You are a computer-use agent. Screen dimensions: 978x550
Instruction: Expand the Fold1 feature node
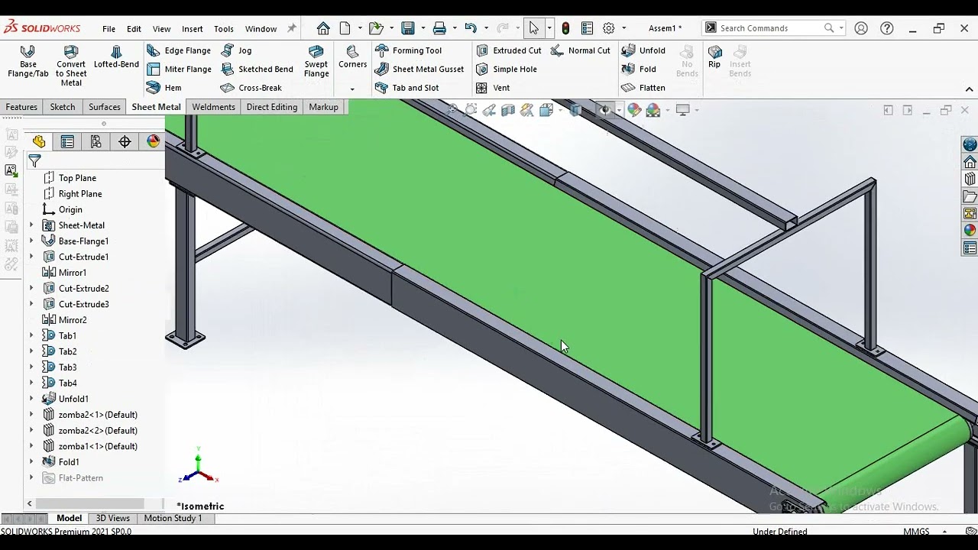coord(31,462)
